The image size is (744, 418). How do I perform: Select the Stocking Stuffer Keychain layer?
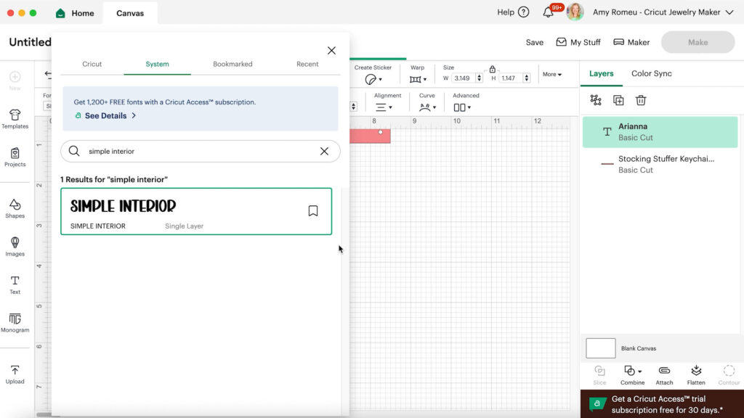pos(660,165)
